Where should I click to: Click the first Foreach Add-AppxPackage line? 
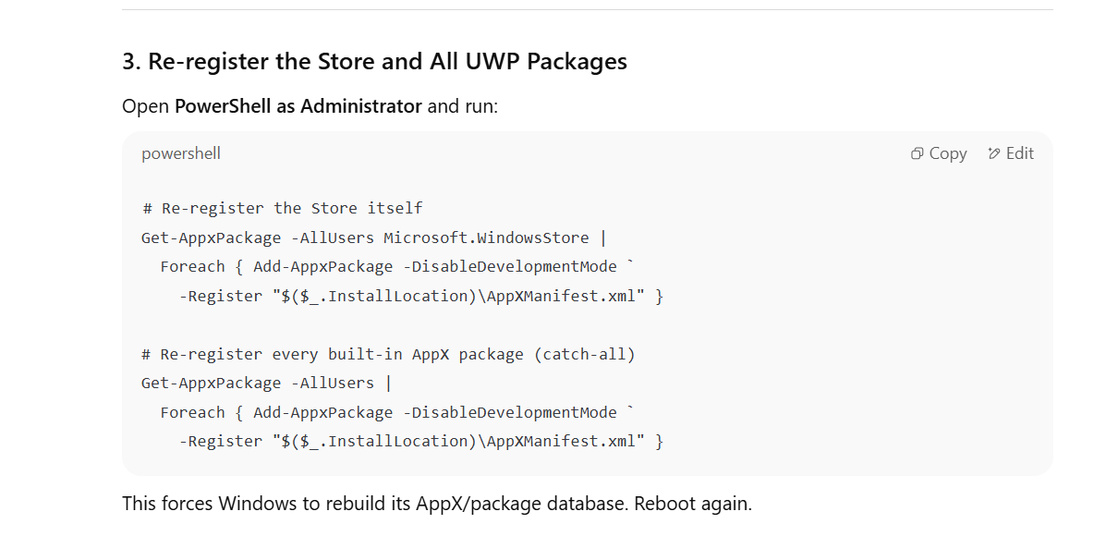[x=398, y=266]
